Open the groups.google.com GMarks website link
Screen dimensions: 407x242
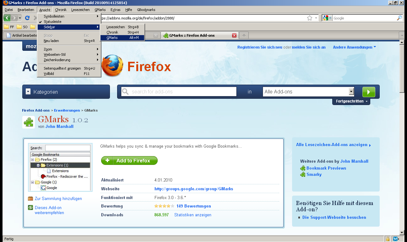(x=194, y=189)
